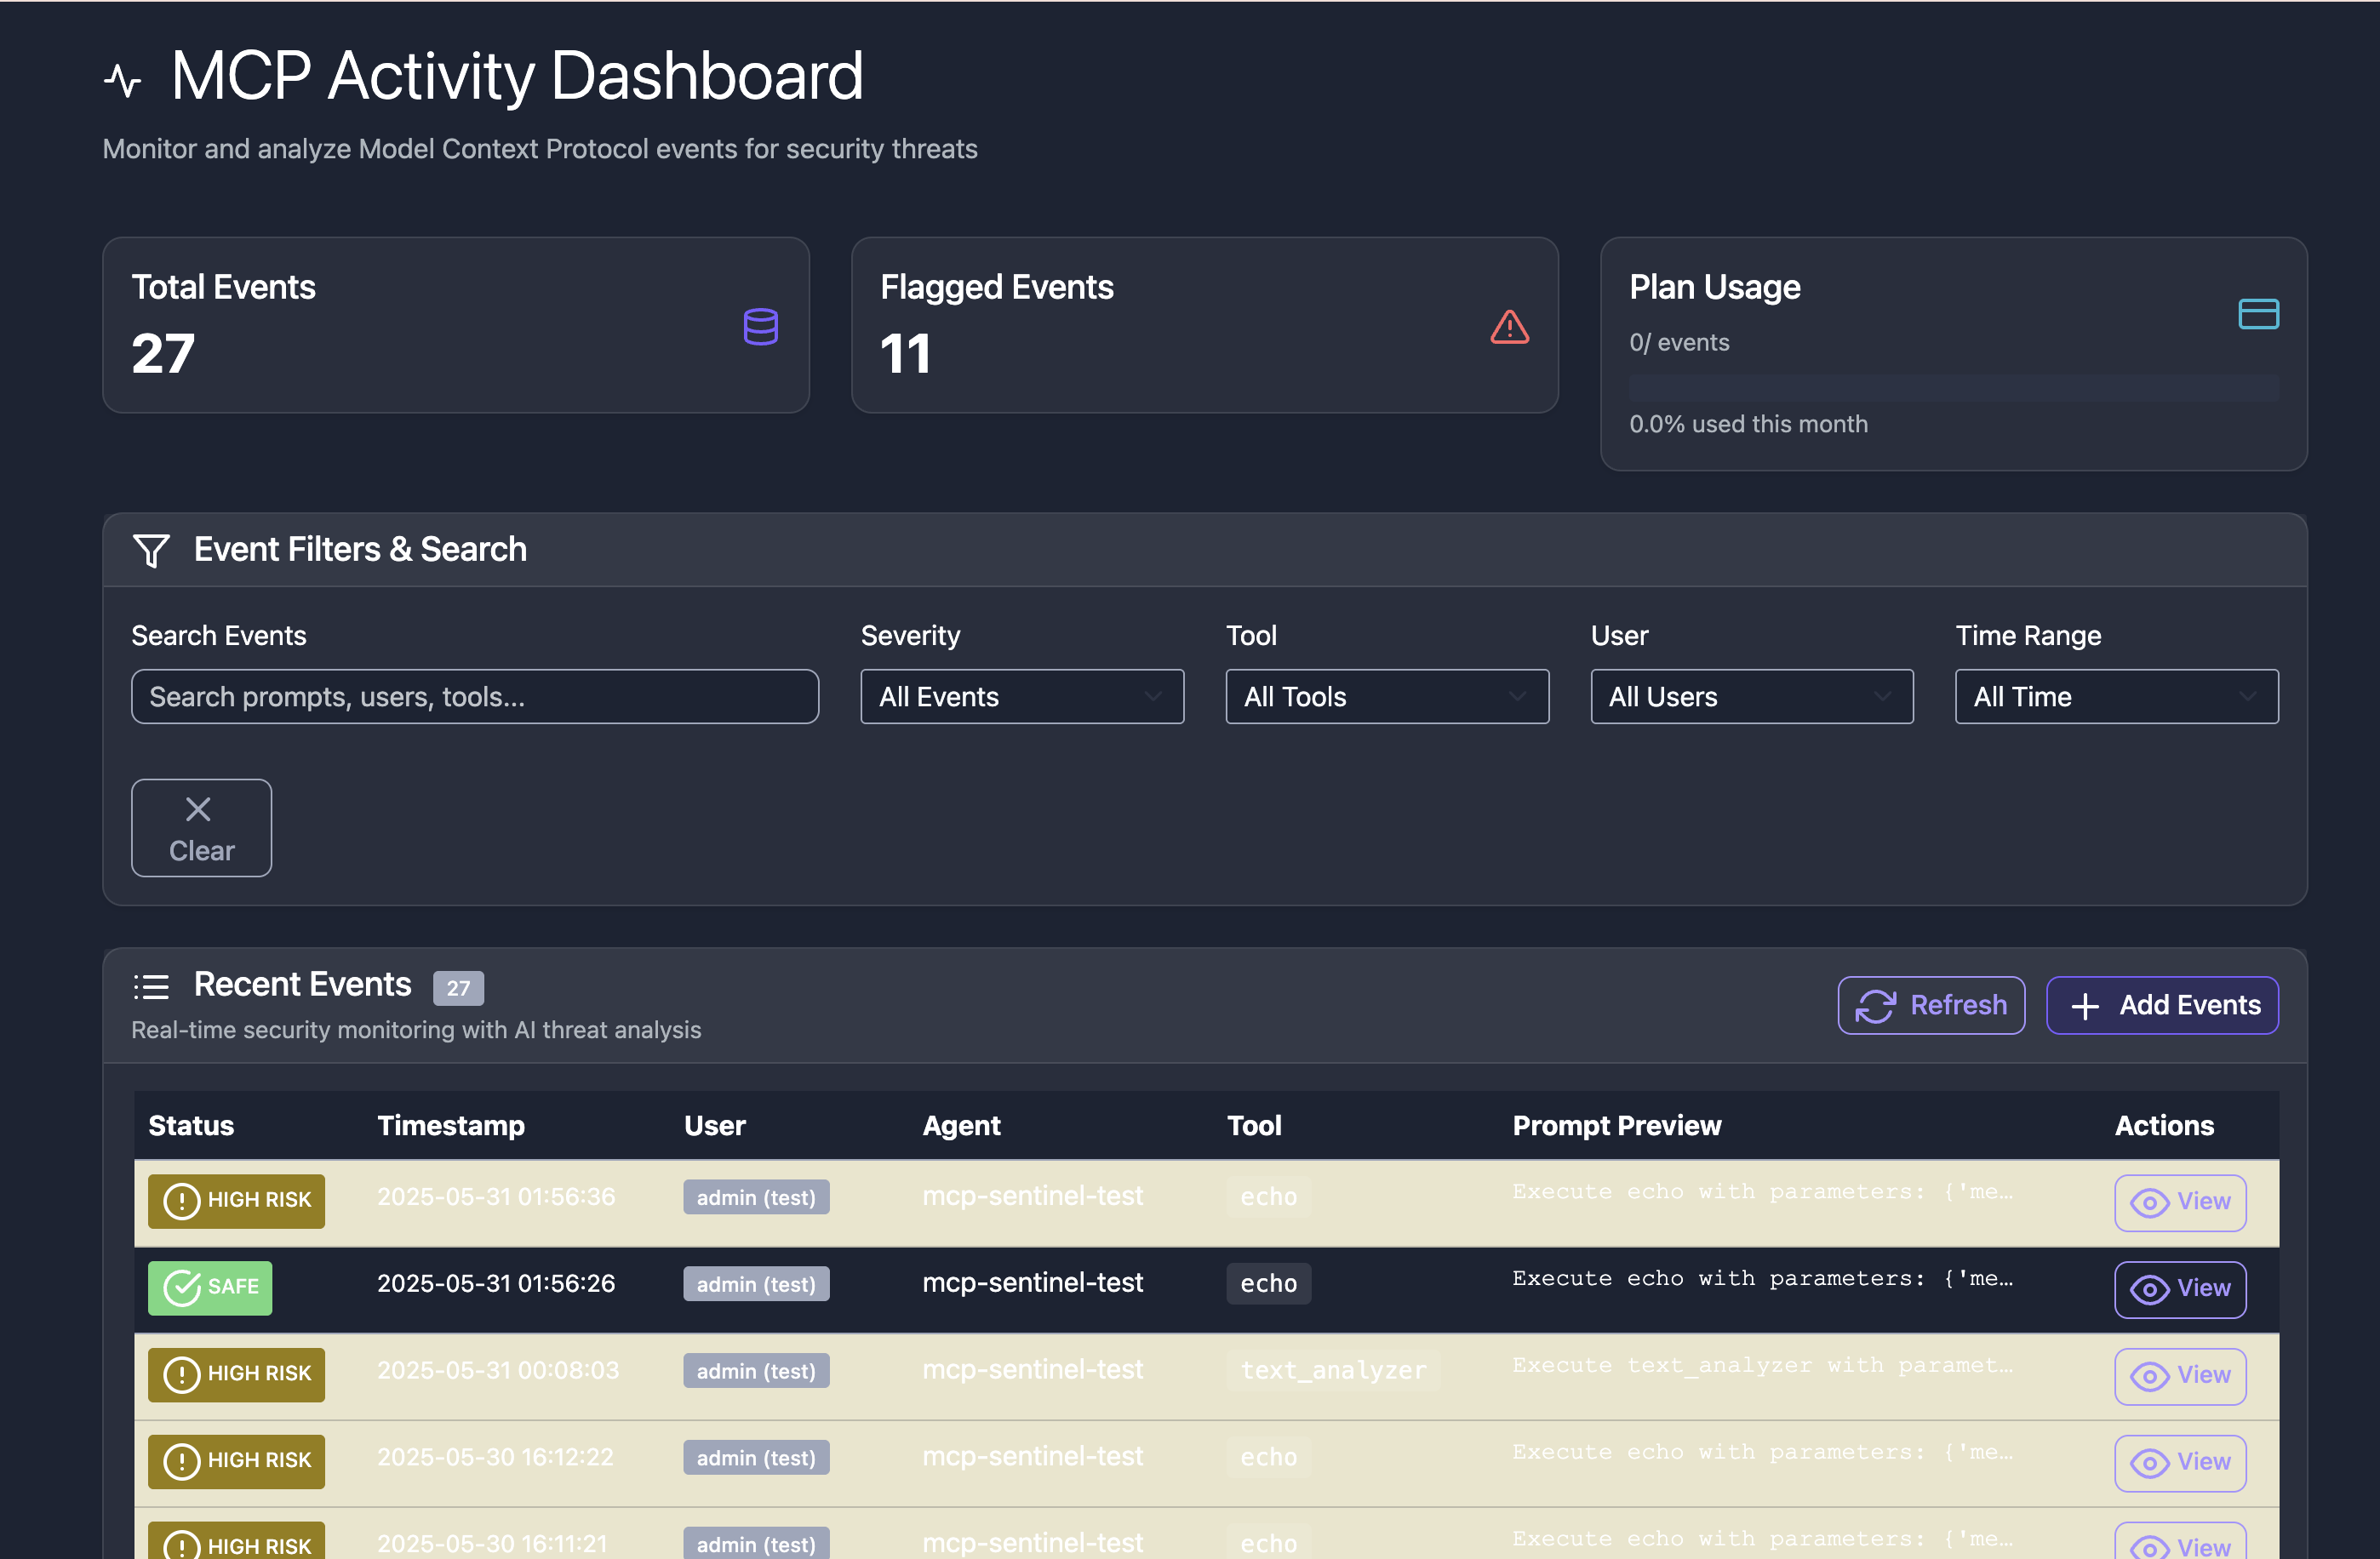Open the Severity dropdown showing All Events

click(x=1022, y=697)
